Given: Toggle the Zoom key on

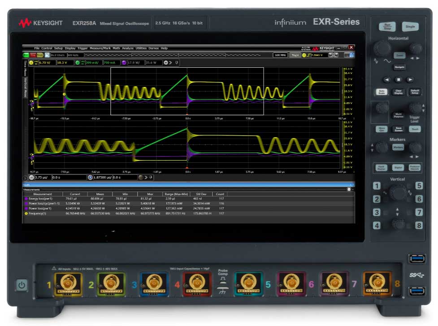Looking at the screenshot, I should pos(399,55).
